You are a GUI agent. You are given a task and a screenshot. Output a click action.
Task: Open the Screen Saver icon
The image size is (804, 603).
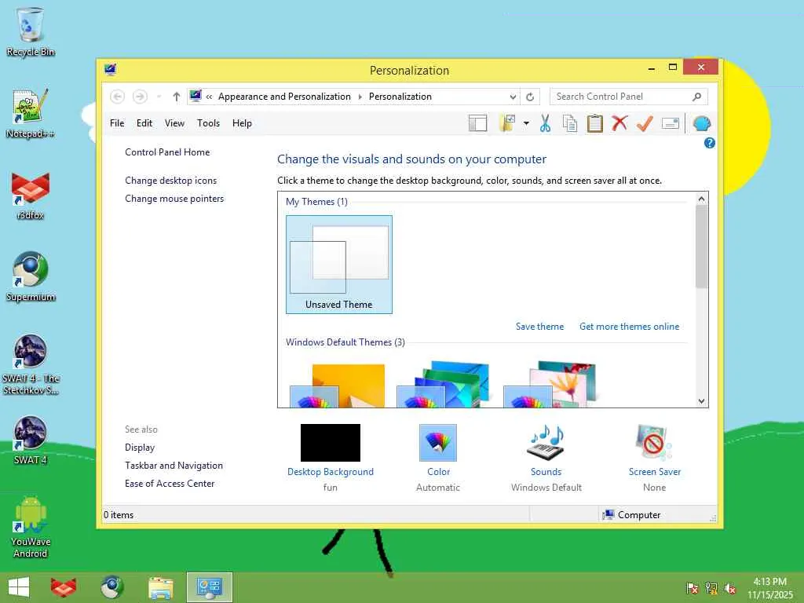click(x=654, y=443)
